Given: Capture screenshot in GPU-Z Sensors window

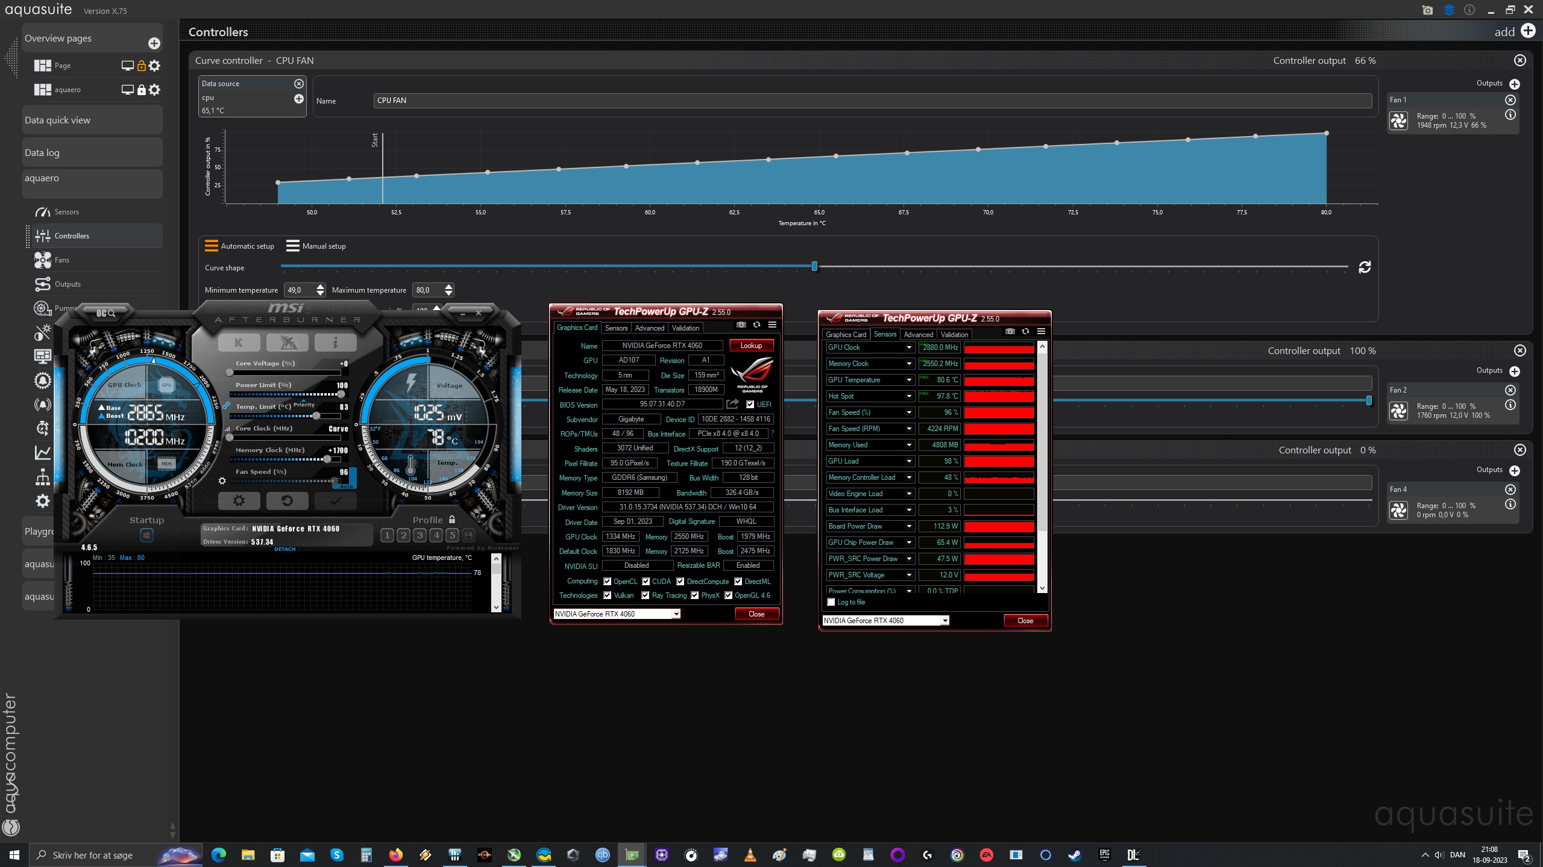Looking at the screenshot, I should (1010, 331).
